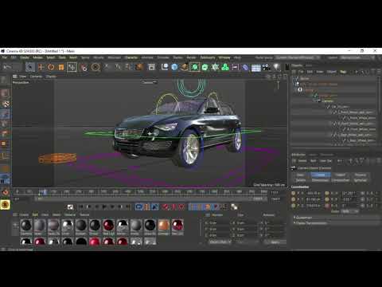Click the Render View clapperboard icon

[151, 67]
